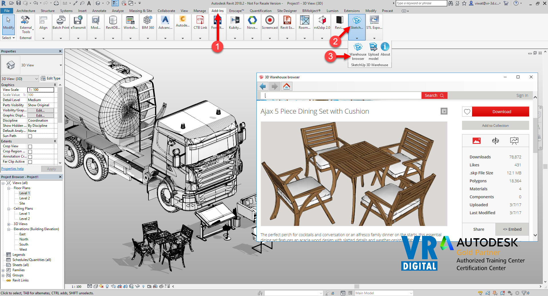
Task: Click the Search button in 3D Warehouse
Action: coord(434,95)
